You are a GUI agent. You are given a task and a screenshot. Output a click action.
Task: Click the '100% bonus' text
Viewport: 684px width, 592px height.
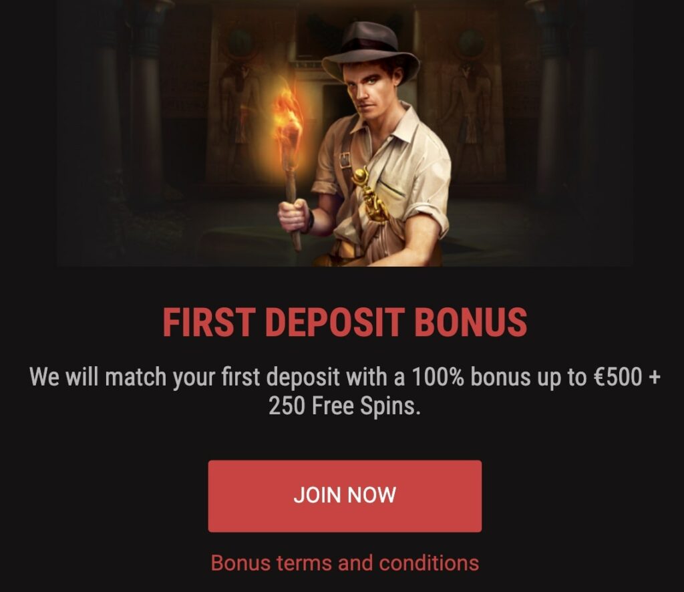pos(471,377)
